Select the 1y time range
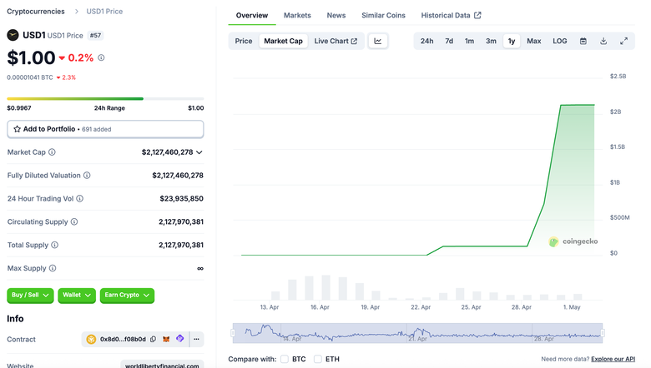Screen dimensions: 651x368 click(x=512, y=41)
